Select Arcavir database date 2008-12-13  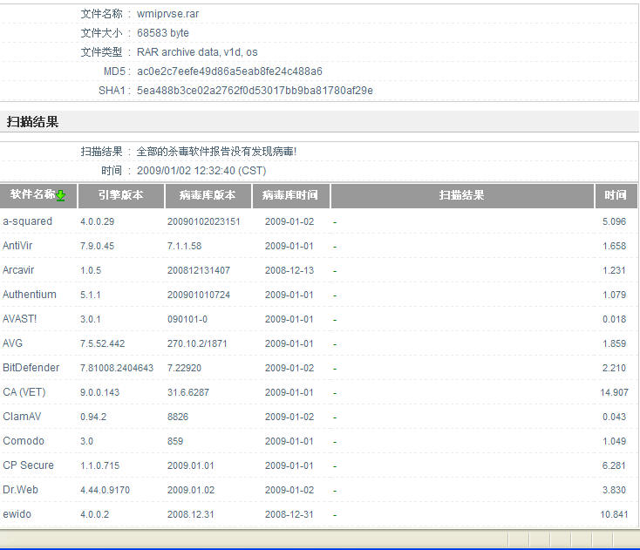289,270
